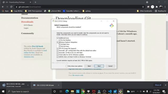
Task: Open GUI Clients link
Action: tap(28, 25)
